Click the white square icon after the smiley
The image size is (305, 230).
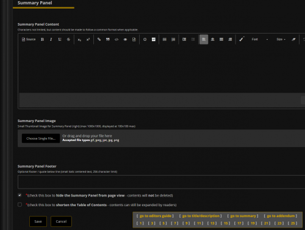click(x=154, y=40)
